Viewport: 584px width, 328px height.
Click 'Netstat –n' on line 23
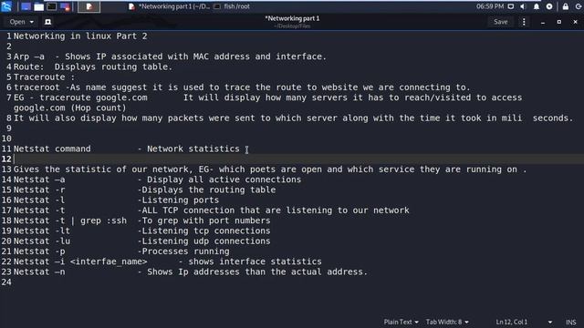pyautogui.click(x=39, y=272)
